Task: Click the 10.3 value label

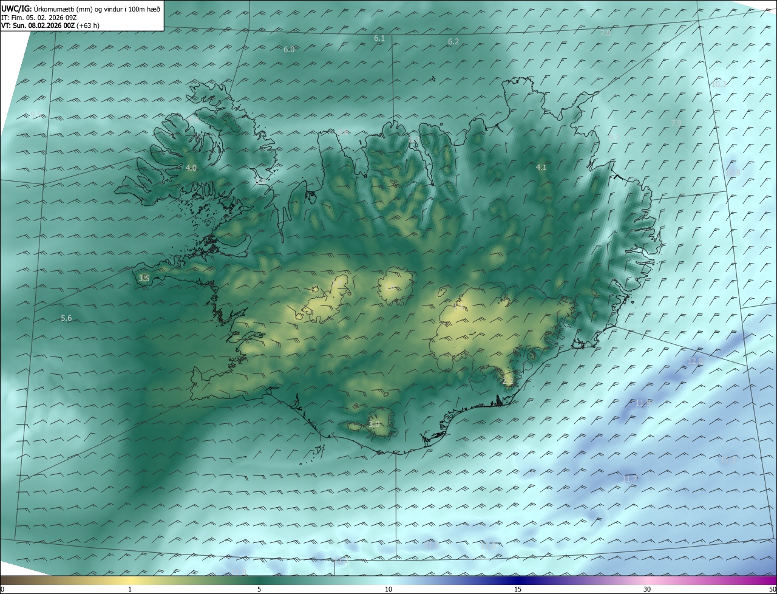Action: 719,84
